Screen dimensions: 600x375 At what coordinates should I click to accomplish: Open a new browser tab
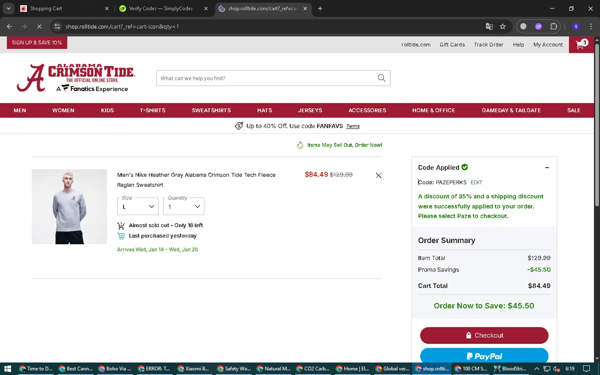(320, 8)
